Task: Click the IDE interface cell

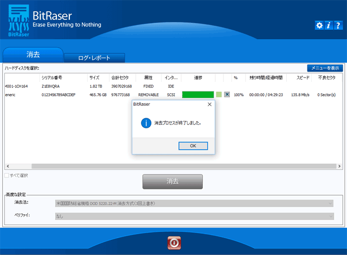Action: coord(171,86)
